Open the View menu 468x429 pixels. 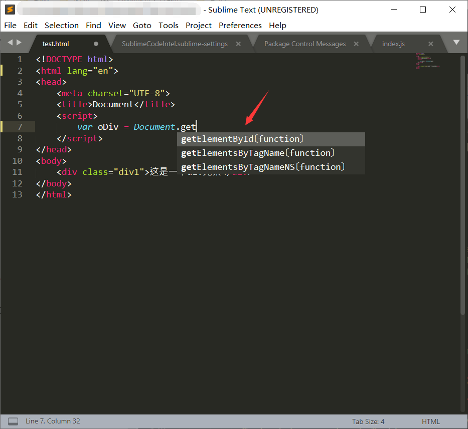(x=117, y=26)
